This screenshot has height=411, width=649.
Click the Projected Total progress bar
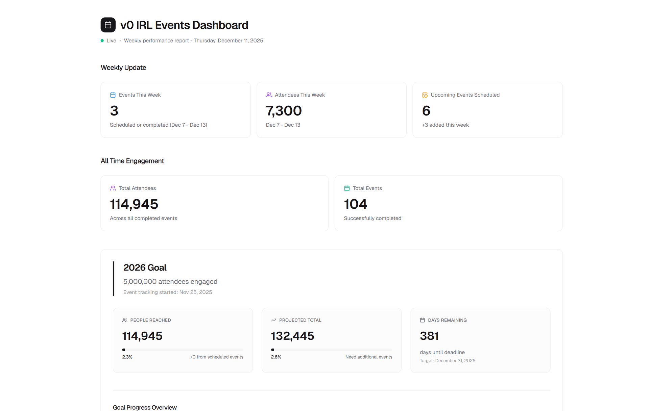[331, 350]
